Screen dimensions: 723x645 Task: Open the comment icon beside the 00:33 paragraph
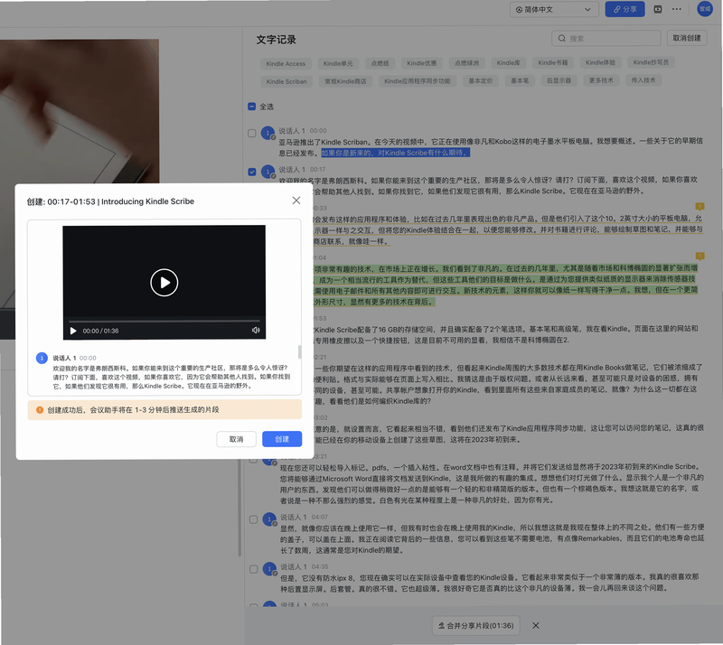pos(700,206)
